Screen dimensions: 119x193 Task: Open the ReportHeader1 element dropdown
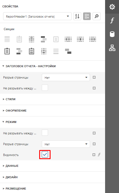[37, 16]
